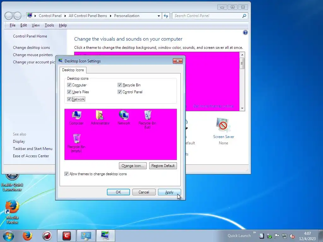Select the Recycle Bin (empty) icon

(x=76, y=143)
